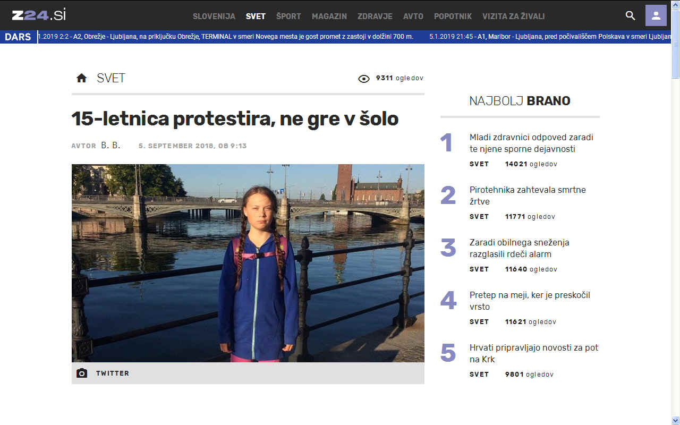Viewport: 680px width, 425px height.
Task: Open the search magnifier icon
Action: click(x=631, y=15)
